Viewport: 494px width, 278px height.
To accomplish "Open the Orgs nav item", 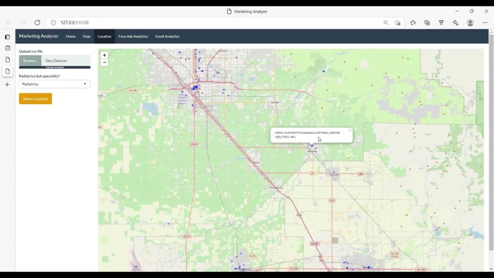I will pos(86,36).
